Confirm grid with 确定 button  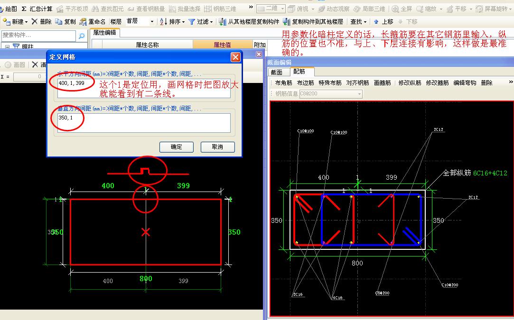(177, 147)
